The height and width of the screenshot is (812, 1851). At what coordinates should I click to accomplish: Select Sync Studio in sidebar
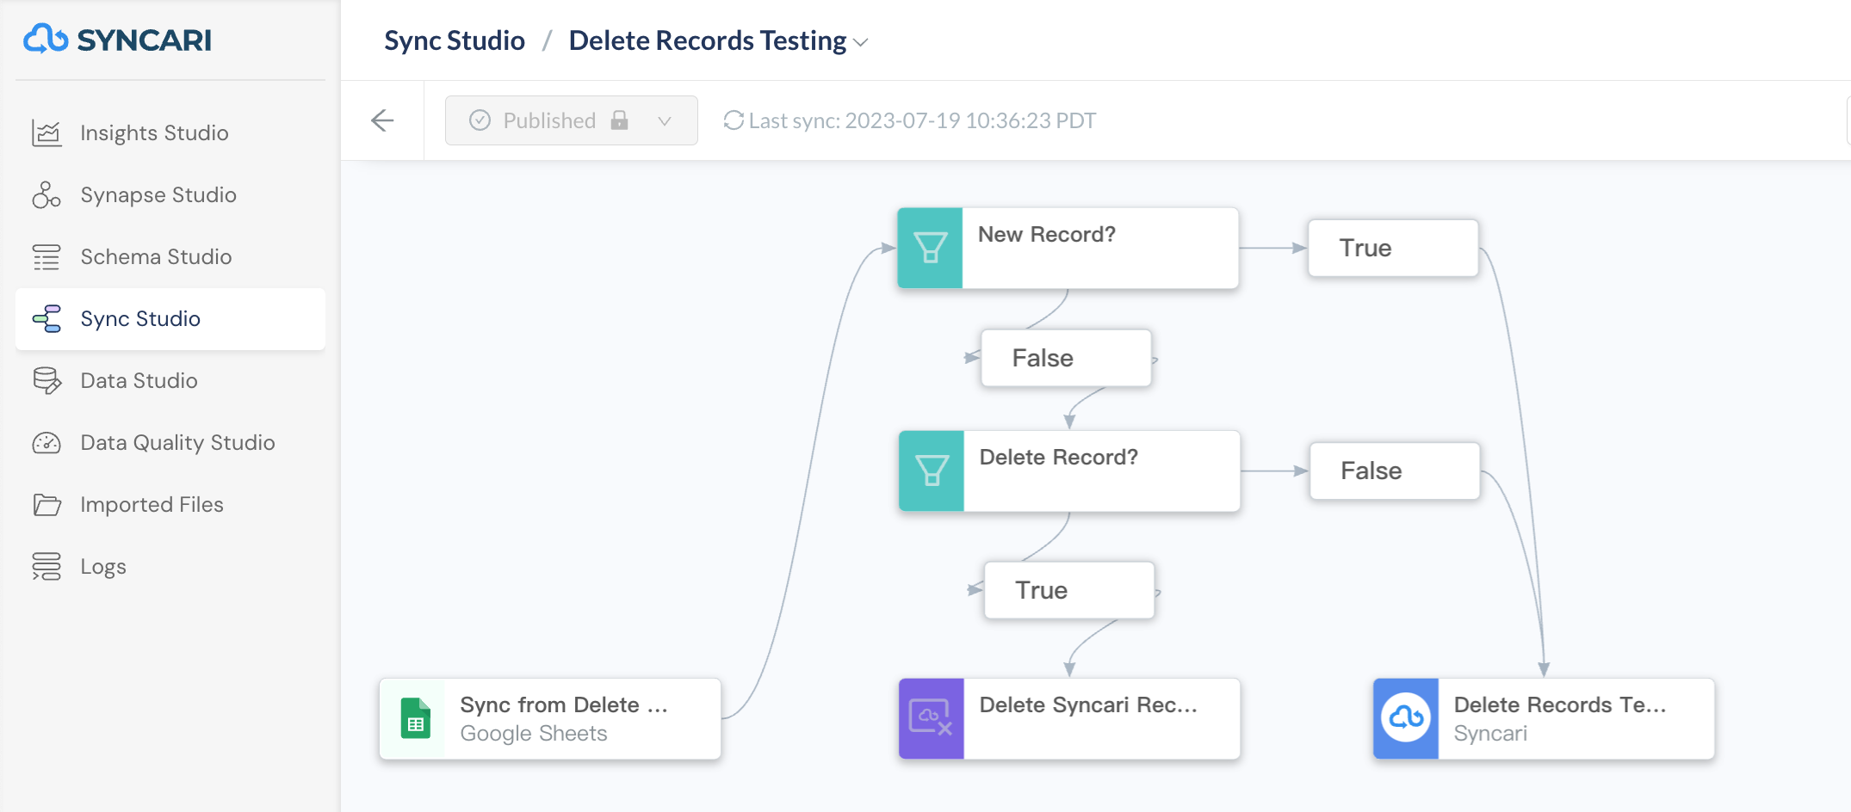point(170,318)
